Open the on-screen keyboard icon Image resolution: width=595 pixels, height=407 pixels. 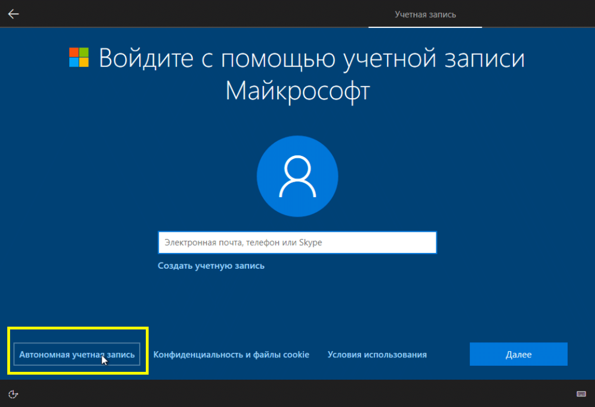coord(581,394)
